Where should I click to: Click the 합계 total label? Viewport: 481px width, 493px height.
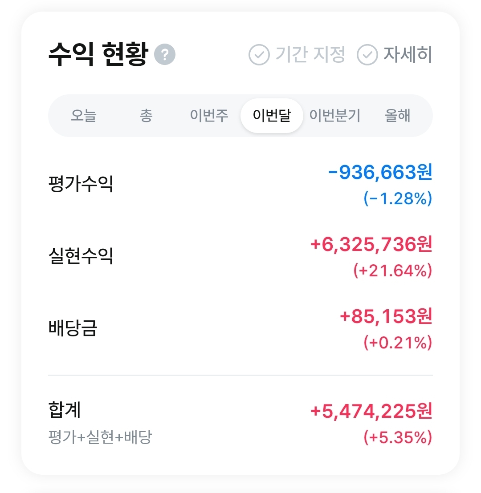pyautogui.click(x=65, y=410)
